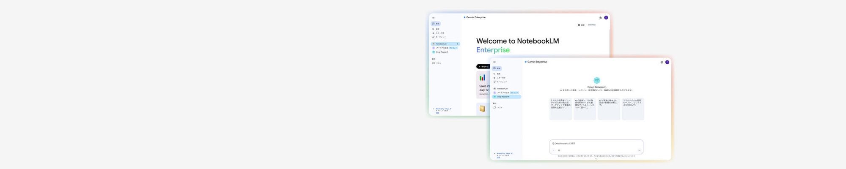
Task: Open the purple profile avatar in the Deep Research window
Action: tap(667, 62)
